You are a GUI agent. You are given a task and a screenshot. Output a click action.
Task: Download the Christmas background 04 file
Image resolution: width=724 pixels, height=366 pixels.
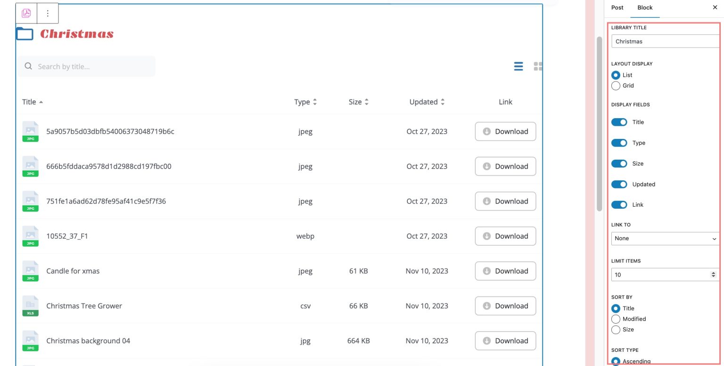(505, 341)
